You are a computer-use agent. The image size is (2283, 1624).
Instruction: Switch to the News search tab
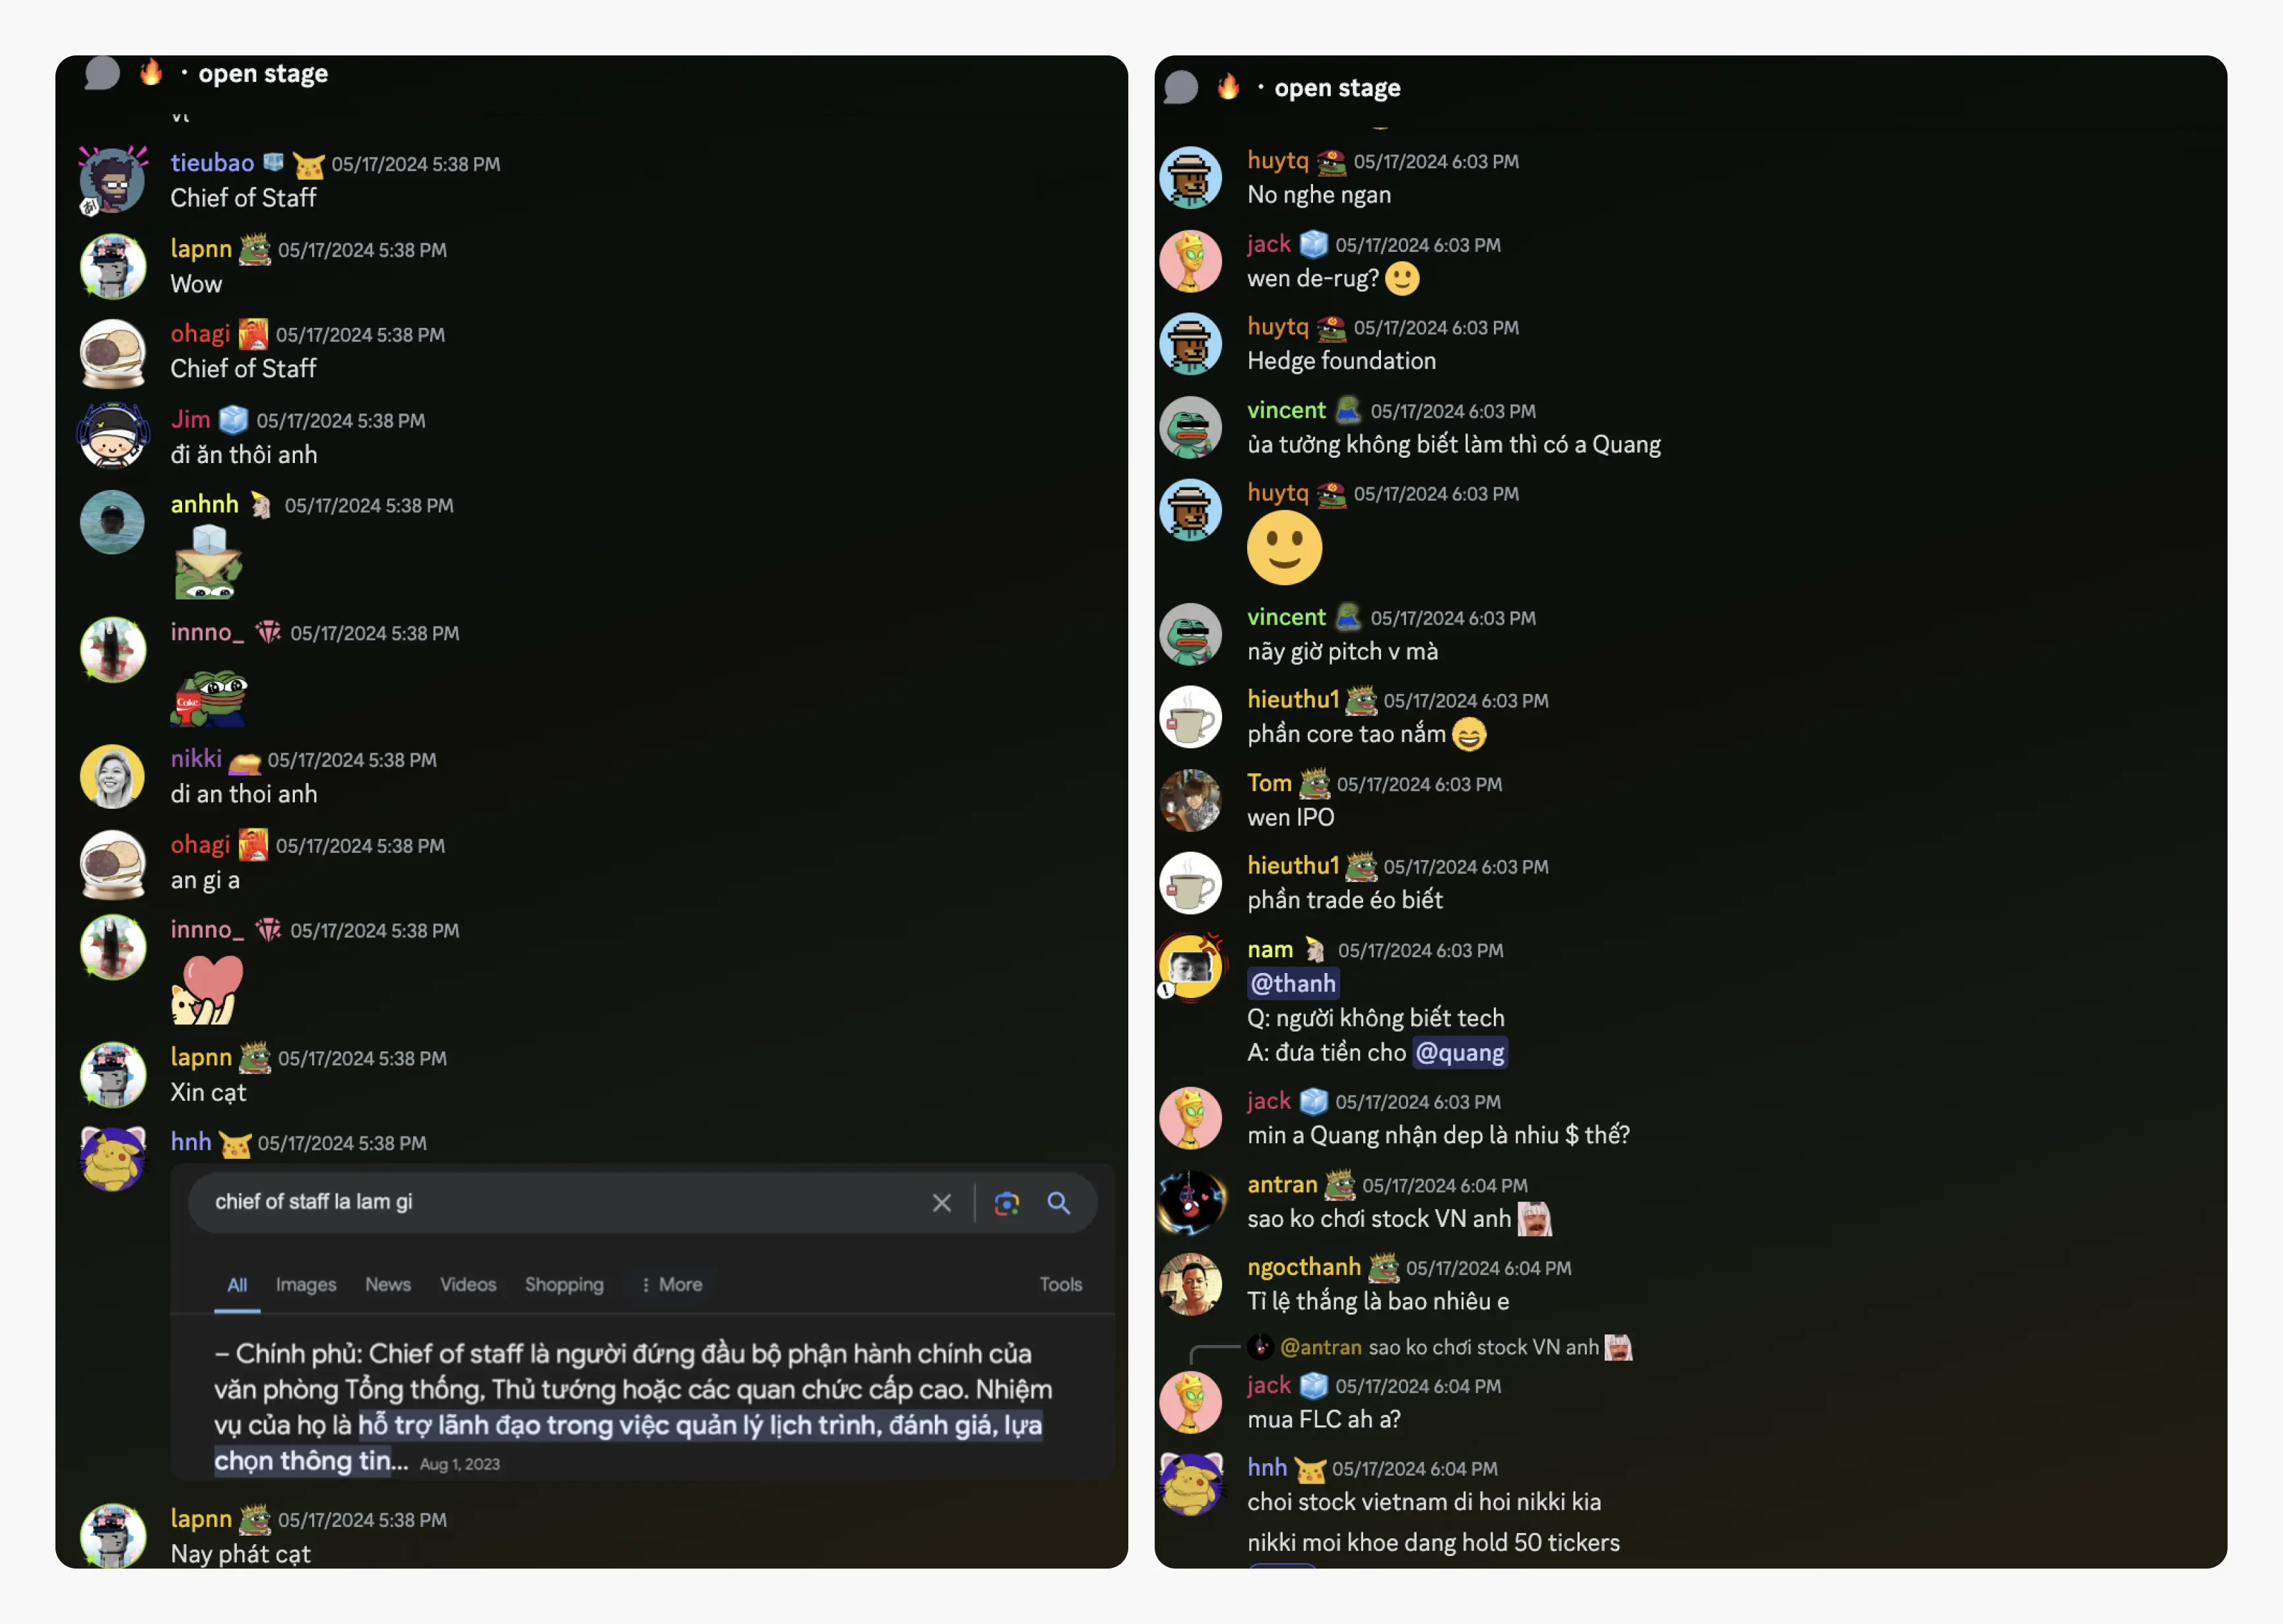pyautogui.click(x=388, y=1285)
